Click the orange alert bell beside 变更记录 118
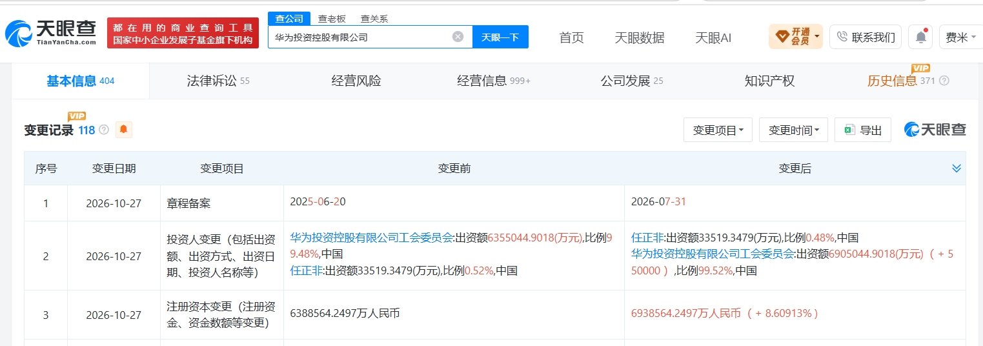Screen dimensions: 983x346 click(x=123, y=130)
